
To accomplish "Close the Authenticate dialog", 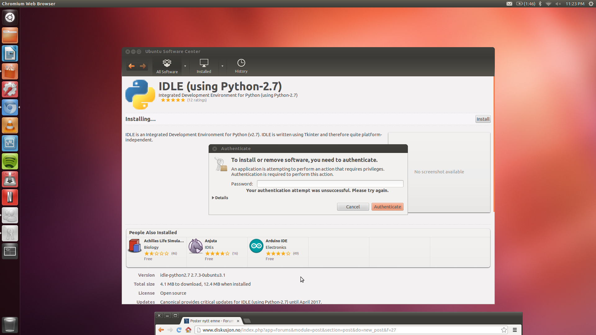I will coord(214,149).
